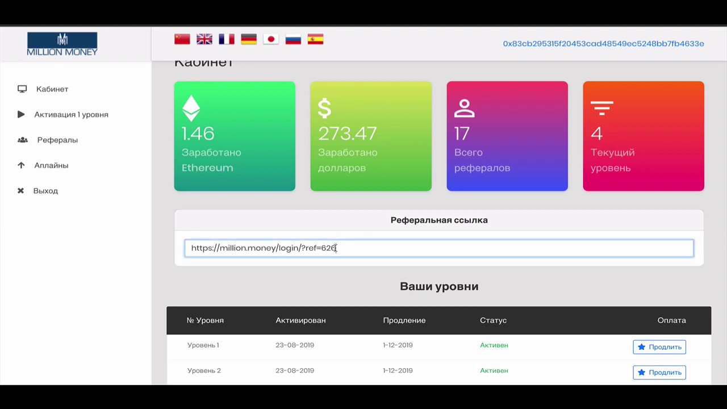Switch language to English UK flag
This screenshot has height=409, width=727.
click(x=204, y=39)
